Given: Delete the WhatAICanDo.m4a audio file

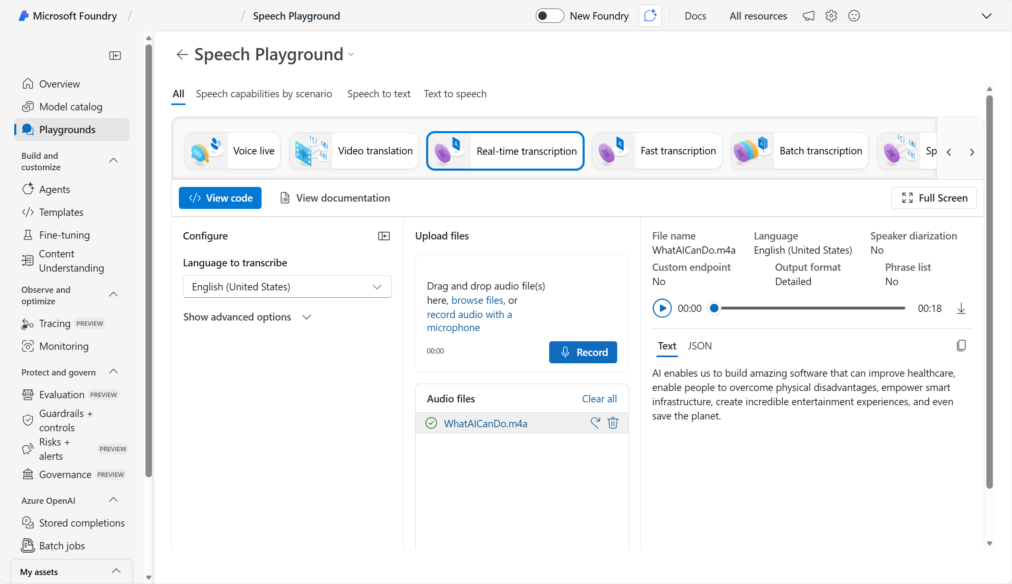Looking at the screenshot, I should coord(613,423).
